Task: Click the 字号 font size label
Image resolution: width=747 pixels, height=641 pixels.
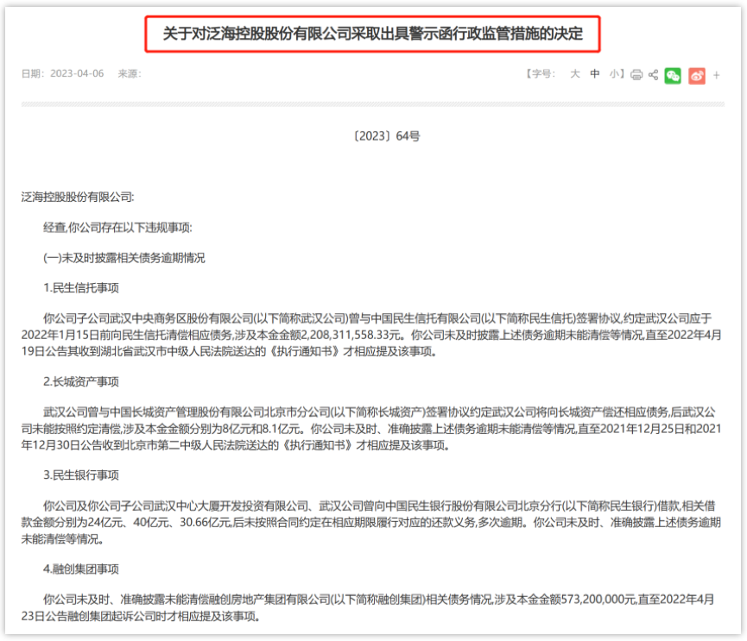Action: (543, 73)
